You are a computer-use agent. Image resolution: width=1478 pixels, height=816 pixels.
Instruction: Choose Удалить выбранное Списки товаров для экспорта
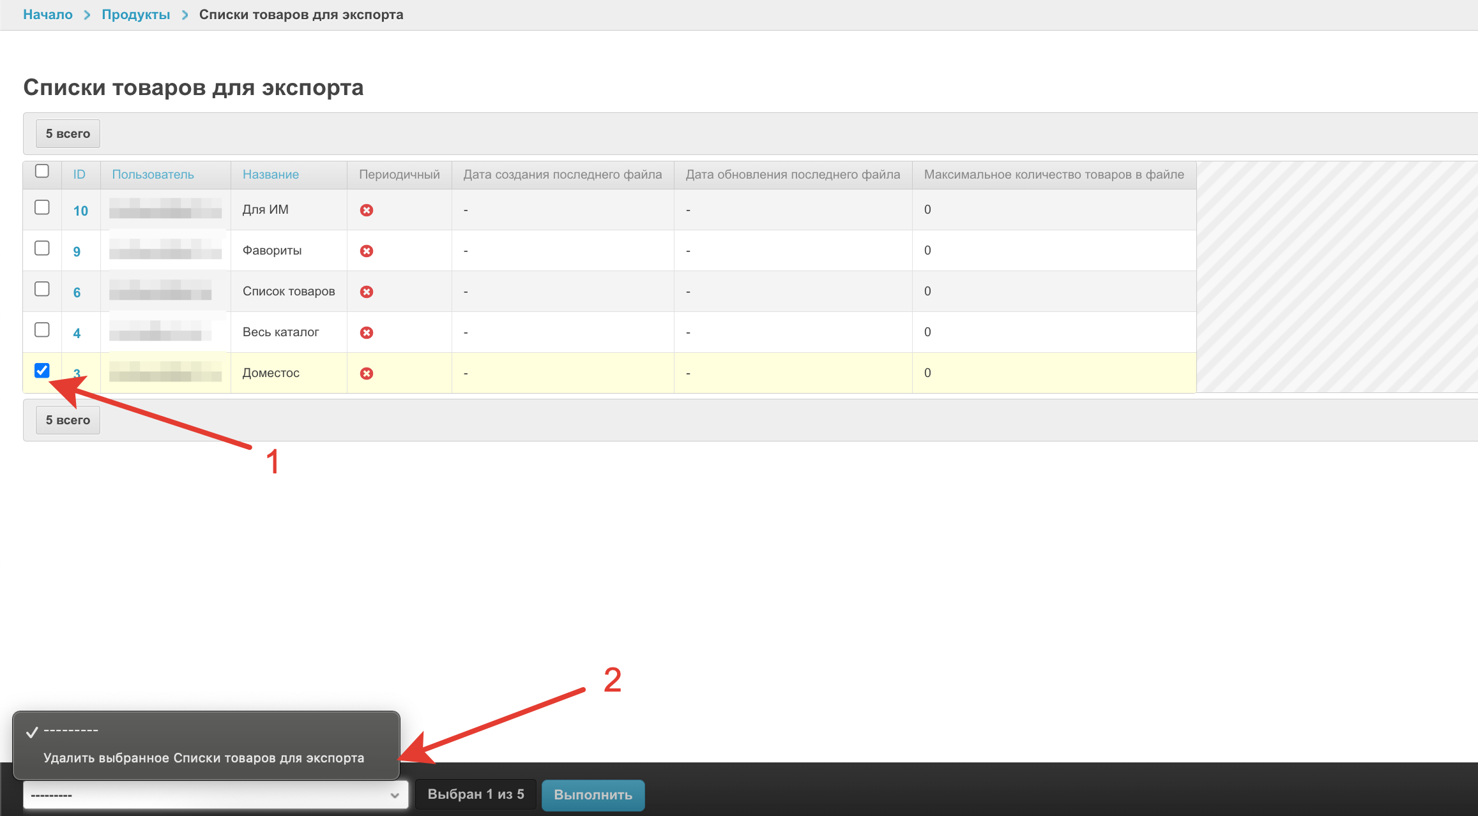tap(204, 758)
